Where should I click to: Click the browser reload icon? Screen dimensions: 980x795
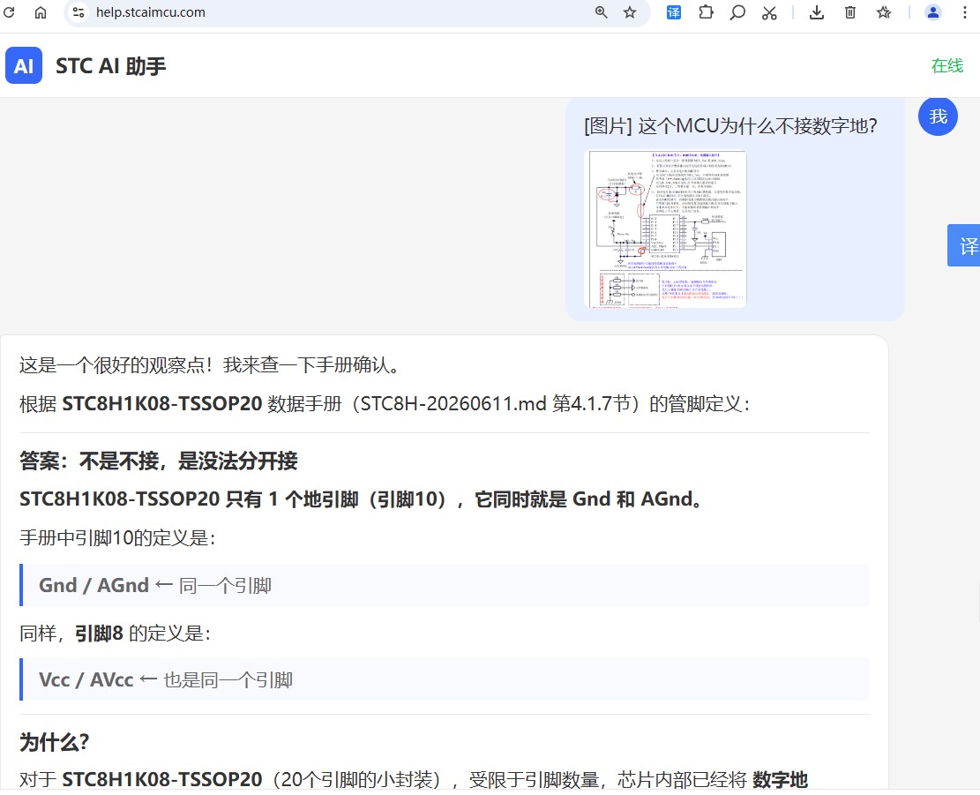click(9, 12)
